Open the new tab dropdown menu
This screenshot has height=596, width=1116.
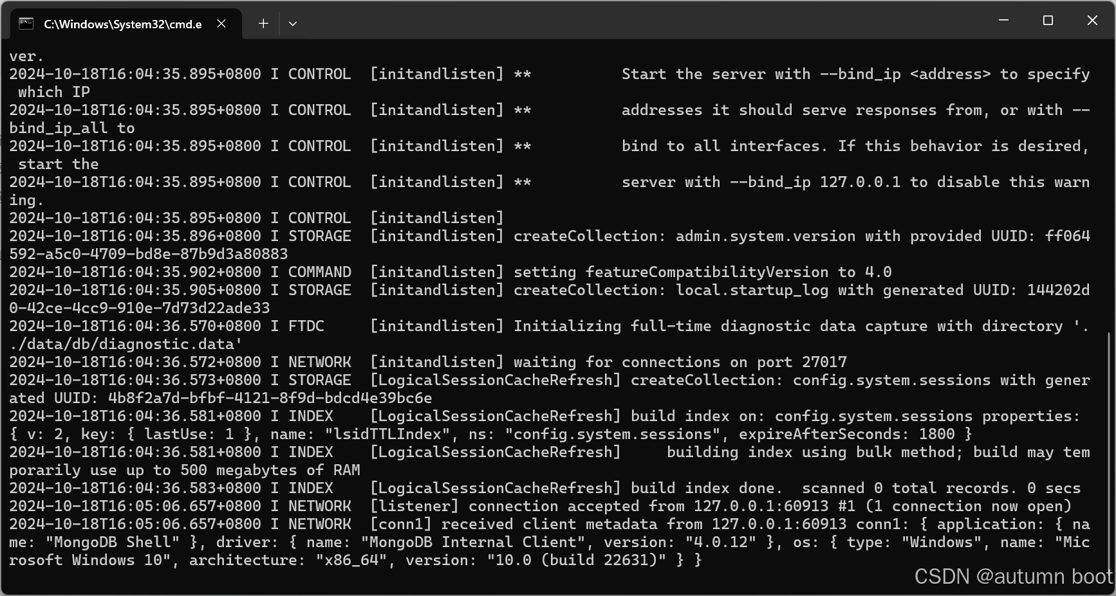pyautogui.click(x=293, y=23)
